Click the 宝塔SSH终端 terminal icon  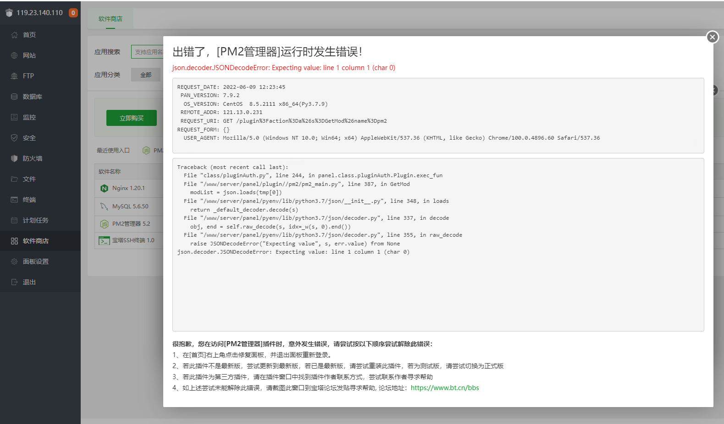pos(104,240)
